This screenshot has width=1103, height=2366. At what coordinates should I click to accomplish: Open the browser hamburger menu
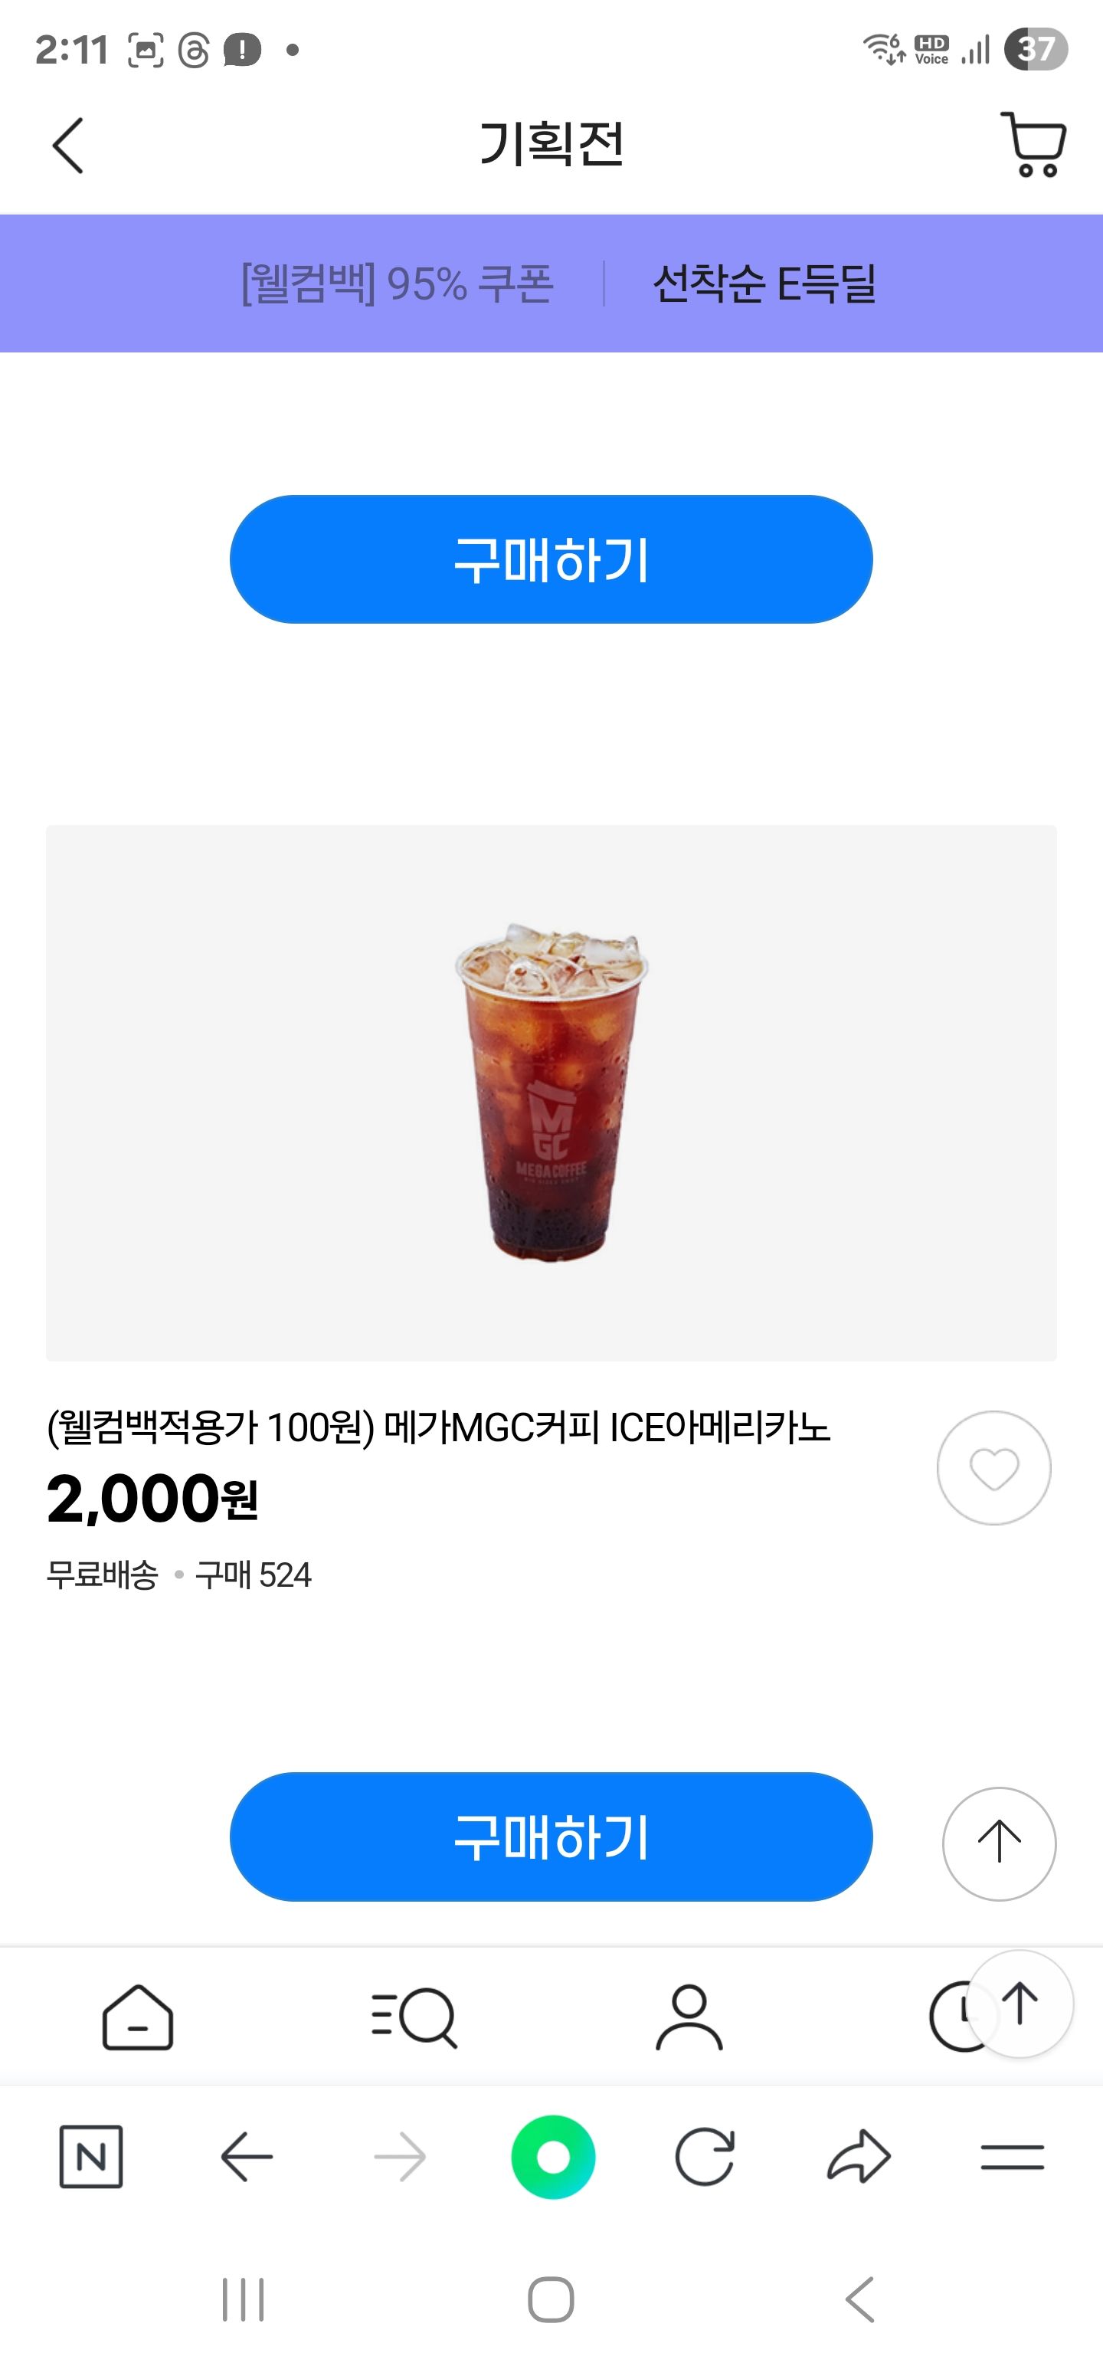[x=1012, y=2157]
